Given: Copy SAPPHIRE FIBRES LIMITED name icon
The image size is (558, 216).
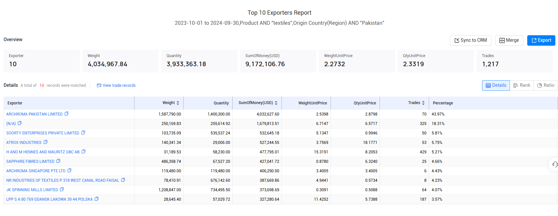Looking at the screenshot, I should pos(58,161).
